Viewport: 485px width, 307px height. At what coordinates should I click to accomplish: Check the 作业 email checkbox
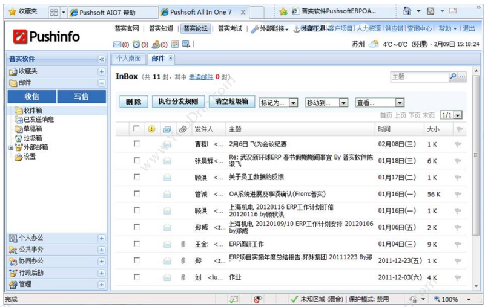137,277
